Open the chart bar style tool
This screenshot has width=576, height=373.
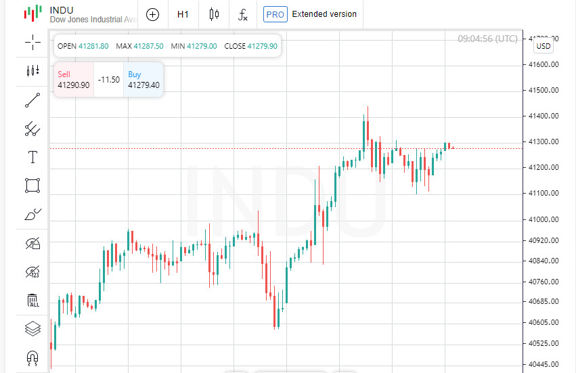pos(32,70)
